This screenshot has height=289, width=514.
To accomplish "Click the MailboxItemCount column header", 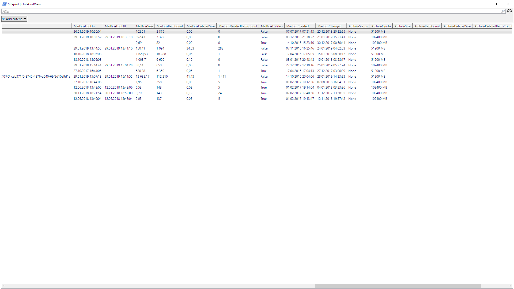I will tap(170, 26).
